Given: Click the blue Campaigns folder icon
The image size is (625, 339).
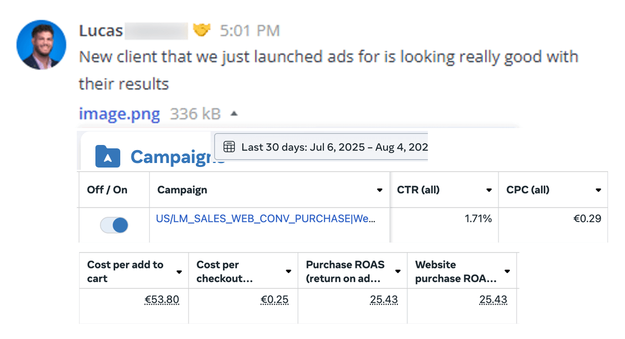Looking at the screenshot, I should click(108, 156).
